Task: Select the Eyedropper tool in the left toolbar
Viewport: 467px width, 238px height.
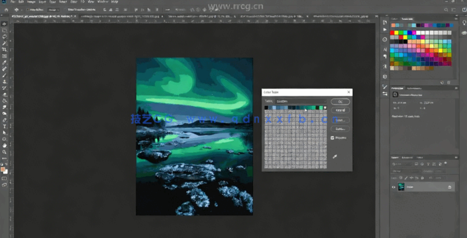Action: pos(4,62)
